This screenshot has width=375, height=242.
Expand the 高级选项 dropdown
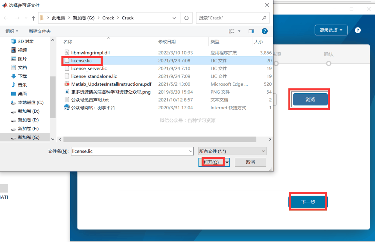pyautogui.click(x=331, y=30)
